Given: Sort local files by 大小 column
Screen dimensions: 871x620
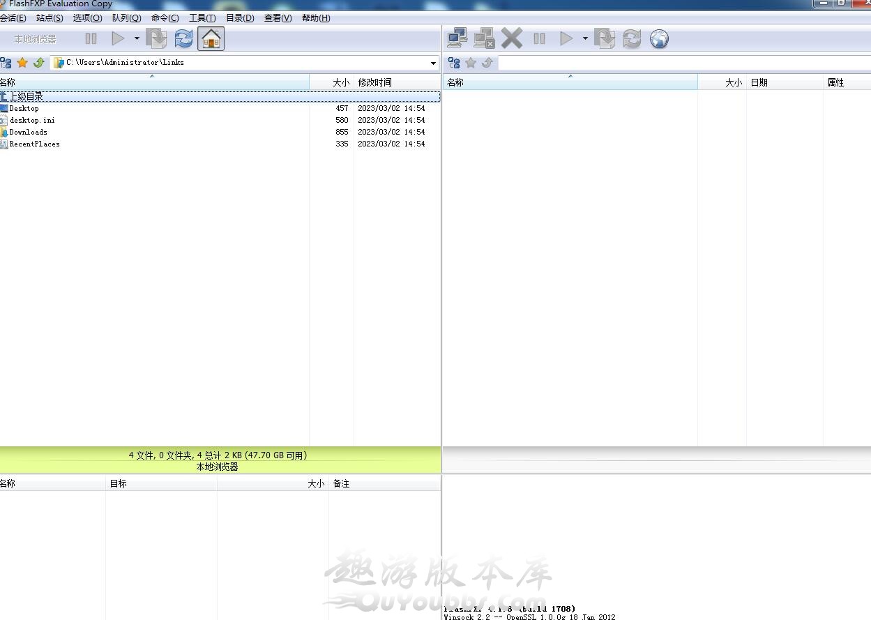Looking at the screenshot, I should click(332, 82).
